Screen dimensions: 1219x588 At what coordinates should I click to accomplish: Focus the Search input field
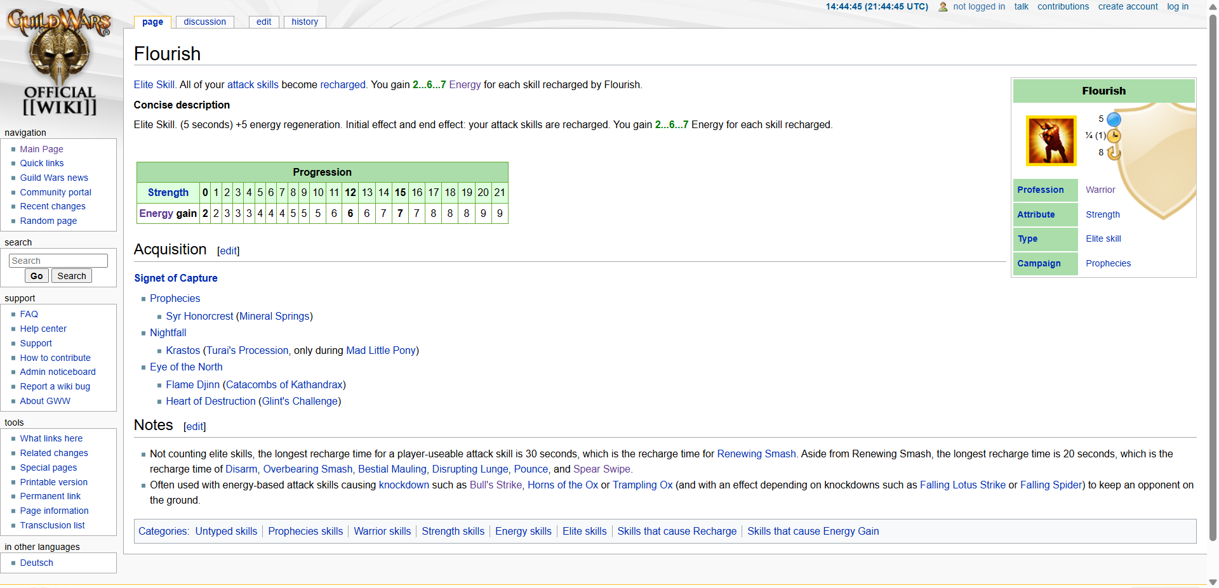coord(58,261)
